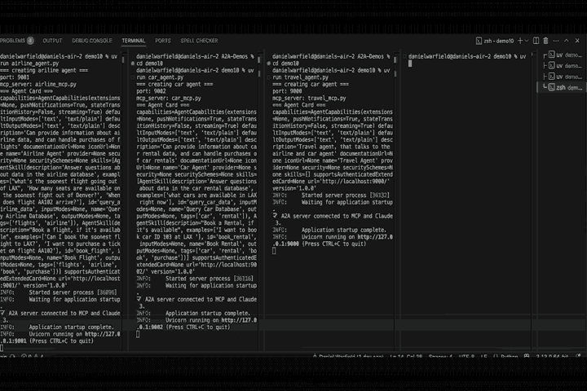Open the SPELL CHECKER tab
Image resolution: width=587 pixels, height=391 pixels.
click(199, 41)
